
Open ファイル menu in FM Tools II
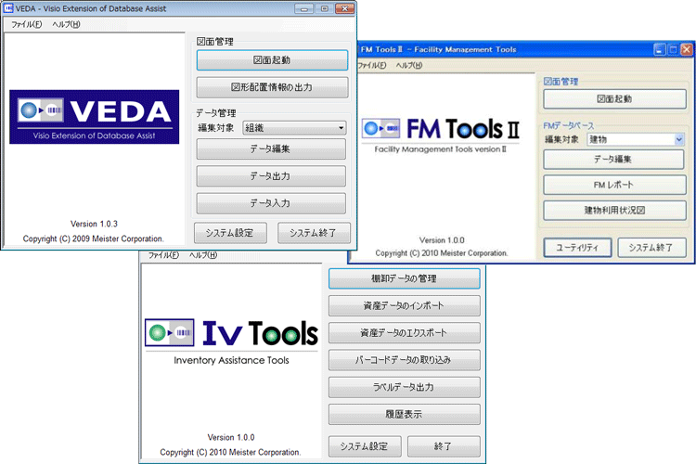pos(372,65)
